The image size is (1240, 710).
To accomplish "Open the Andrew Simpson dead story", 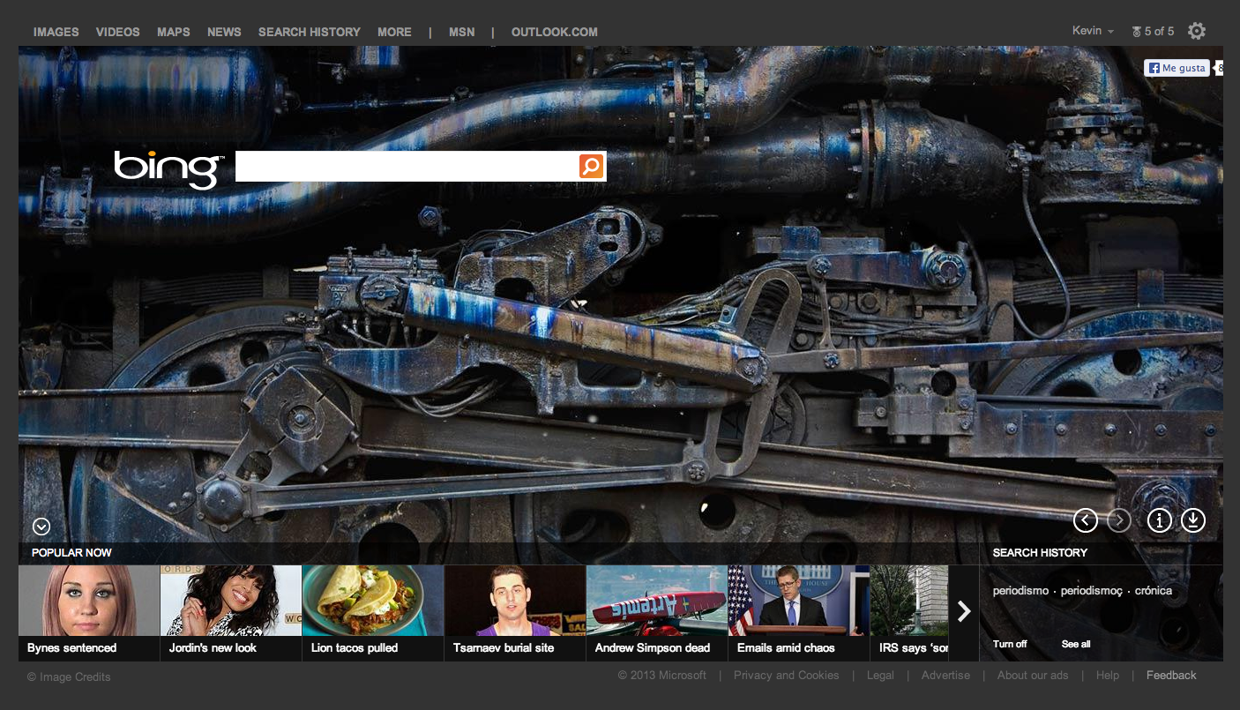I will coord(657,613).
